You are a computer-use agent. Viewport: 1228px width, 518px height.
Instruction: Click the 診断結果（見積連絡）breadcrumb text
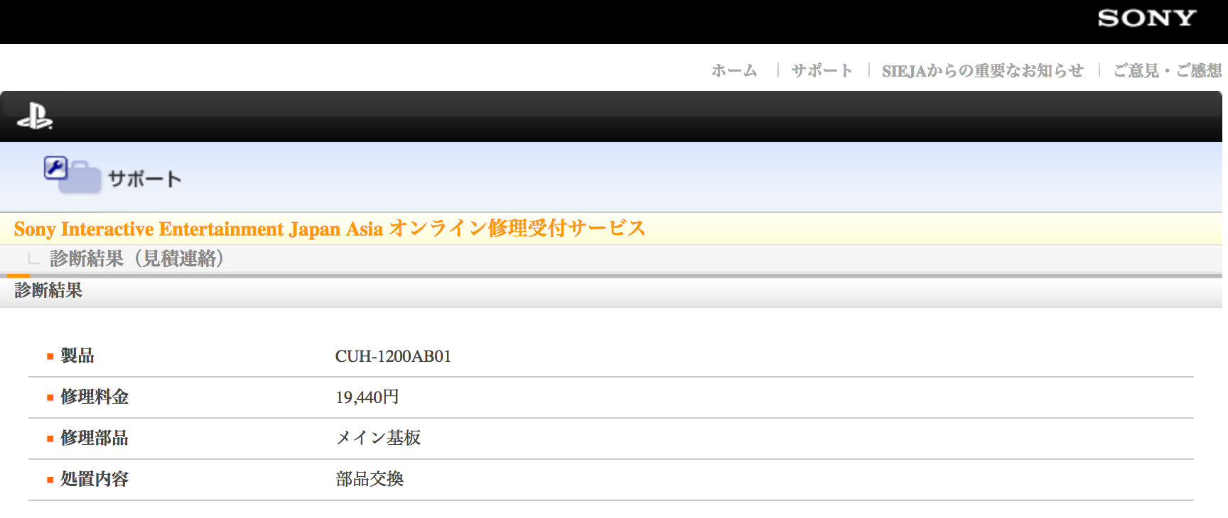(136, 258)
